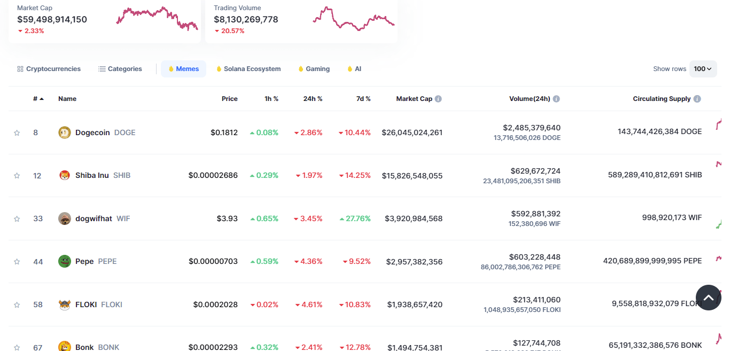Open the Show rows 100 dropdown
This screenshot has width=730, height=351.
703,69
